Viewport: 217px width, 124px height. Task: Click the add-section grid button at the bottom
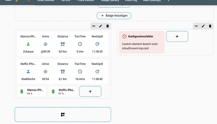coord(63,115)
